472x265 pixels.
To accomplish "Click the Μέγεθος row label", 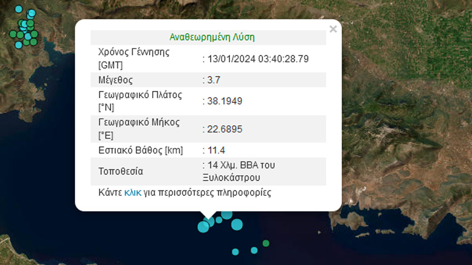I will (x=115, y=80).
